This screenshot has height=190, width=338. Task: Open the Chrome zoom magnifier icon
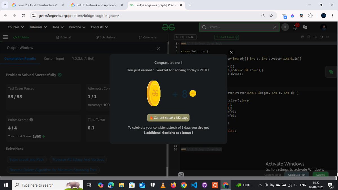click(263, 15)
